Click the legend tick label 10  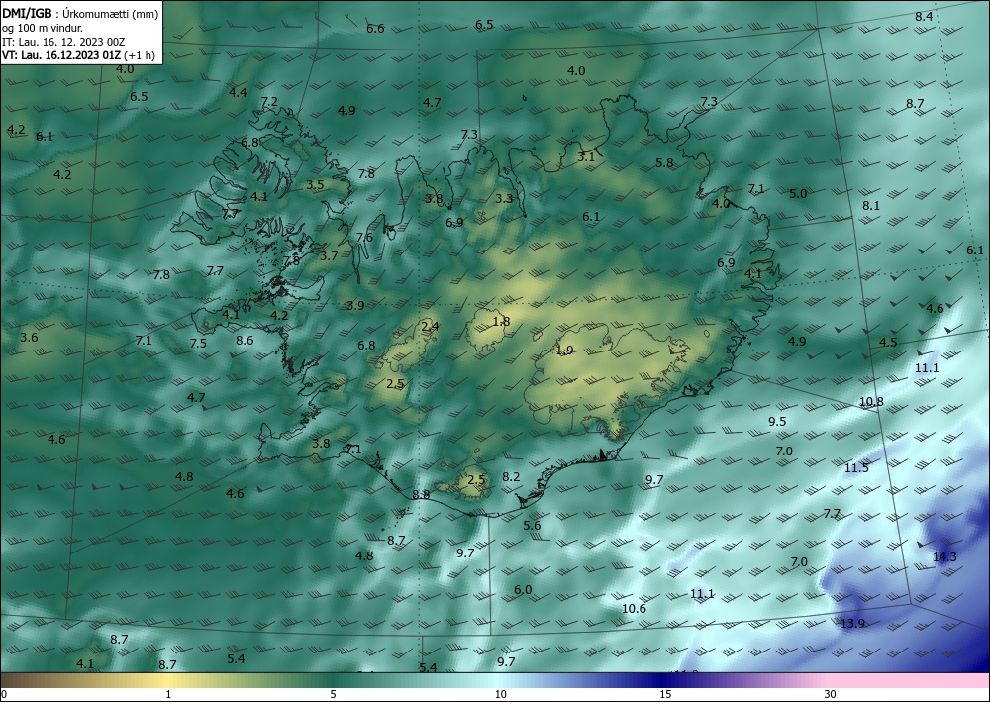pyautogui.click(x=501, y=695)
